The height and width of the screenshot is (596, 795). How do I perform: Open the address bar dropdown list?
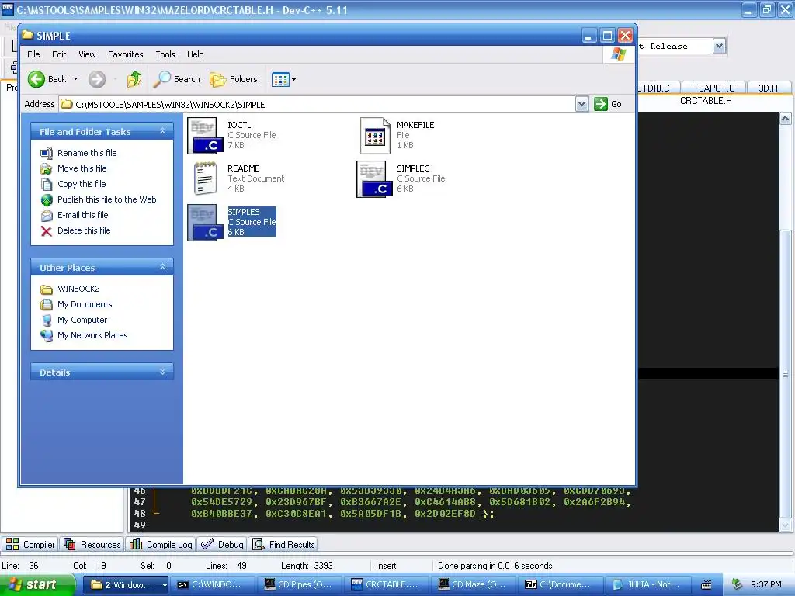pyautogui.click(x=581, y=104)
